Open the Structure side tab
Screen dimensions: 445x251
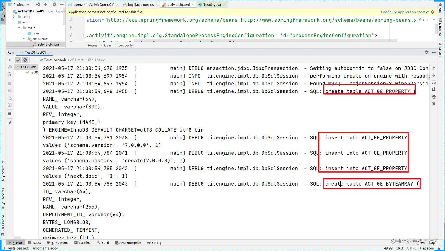(3, 171)
